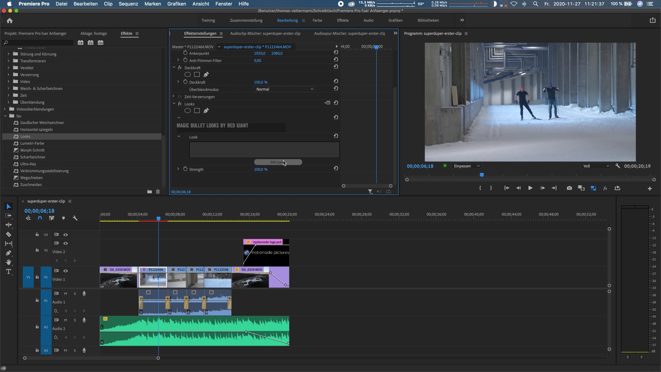661x372 pixels.
Task: Select the Type tool
Action: point(9,272)
